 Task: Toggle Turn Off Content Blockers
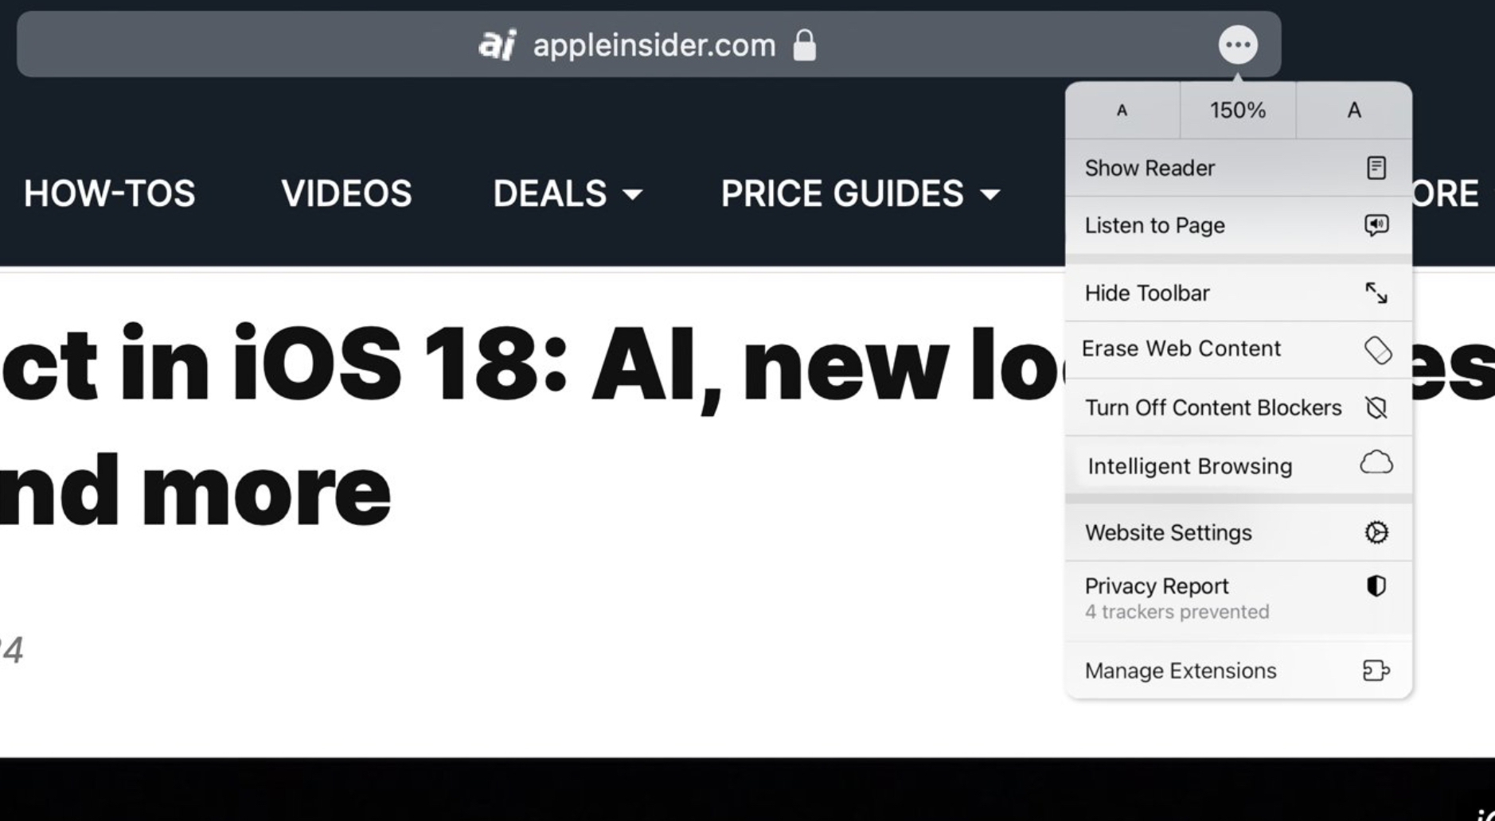(1211, 407)
